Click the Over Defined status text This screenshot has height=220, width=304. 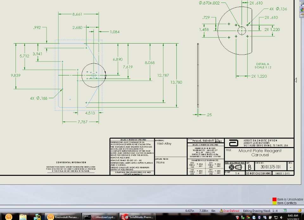231,211
